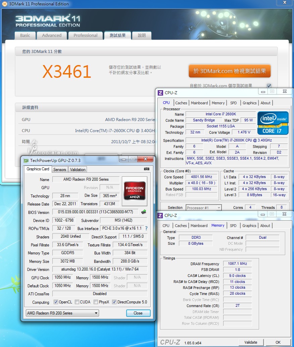Click the Memory Size 3072 MB field

click(67, 261)
